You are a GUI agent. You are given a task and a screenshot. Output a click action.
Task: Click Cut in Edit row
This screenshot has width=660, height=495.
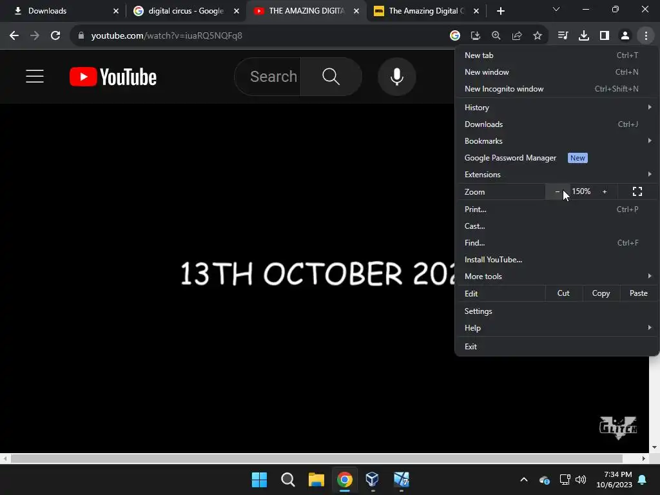563,293
